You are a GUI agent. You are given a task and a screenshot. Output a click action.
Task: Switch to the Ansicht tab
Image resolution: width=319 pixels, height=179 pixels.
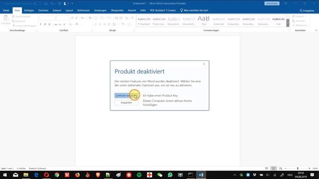point(132,10)
